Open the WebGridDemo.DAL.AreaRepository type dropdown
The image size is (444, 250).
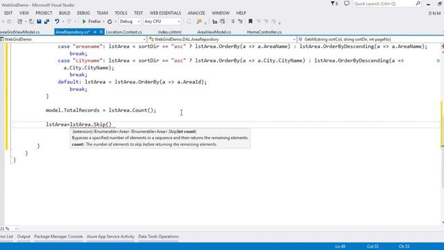click(222, 40)
